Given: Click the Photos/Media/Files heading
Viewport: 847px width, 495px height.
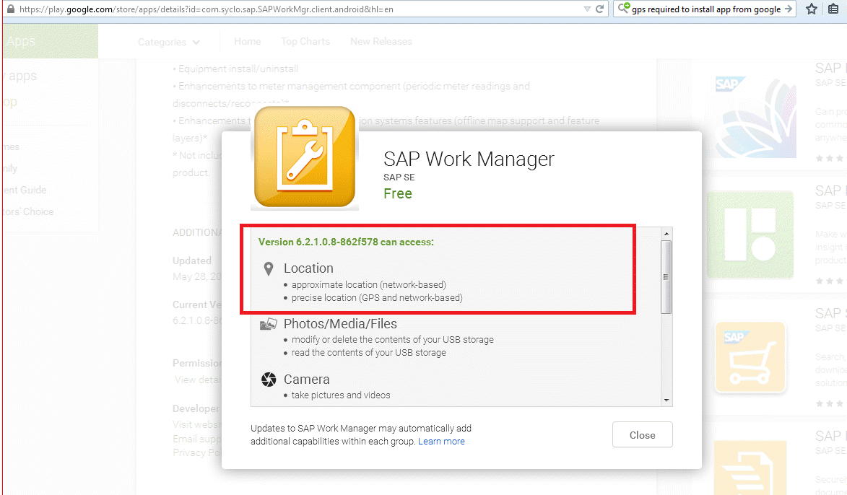Looking at the screenshot, I should pyautogui.click(x=340, y=324).
